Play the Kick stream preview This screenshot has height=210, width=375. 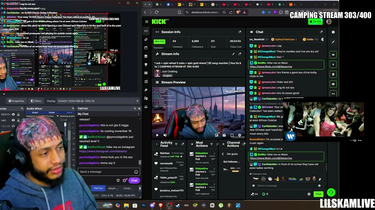click(x=157, y=135)
